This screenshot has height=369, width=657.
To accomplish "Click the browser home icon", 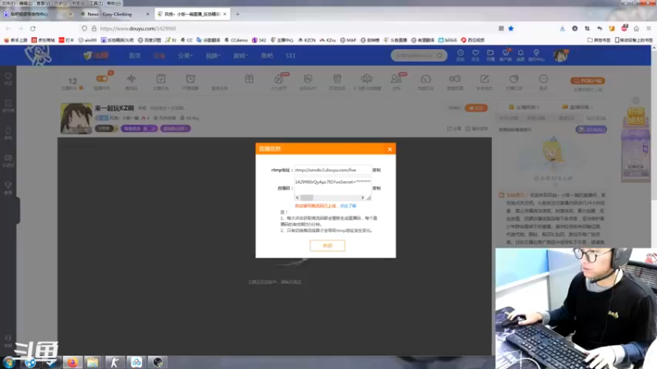I will (x=636, y=29).
